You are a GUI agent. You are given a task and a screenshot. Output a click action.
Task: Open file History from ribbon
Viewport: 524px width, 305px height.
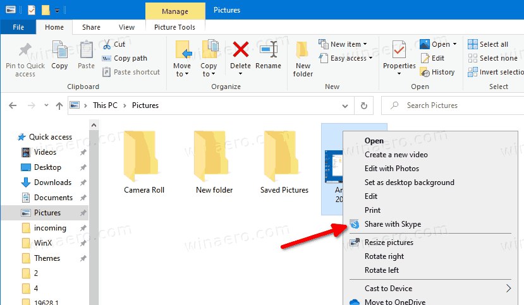[x=437, y=72]
